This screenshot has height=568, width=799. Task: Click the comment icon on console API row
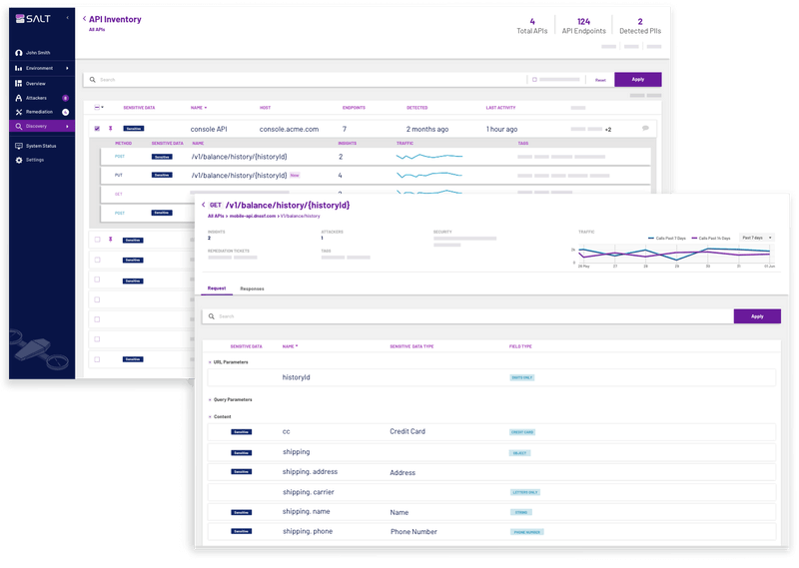645,129
